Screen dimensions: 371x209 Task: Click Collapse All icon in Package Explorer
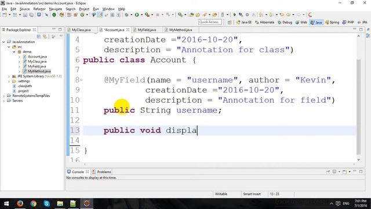coord(39,37)
